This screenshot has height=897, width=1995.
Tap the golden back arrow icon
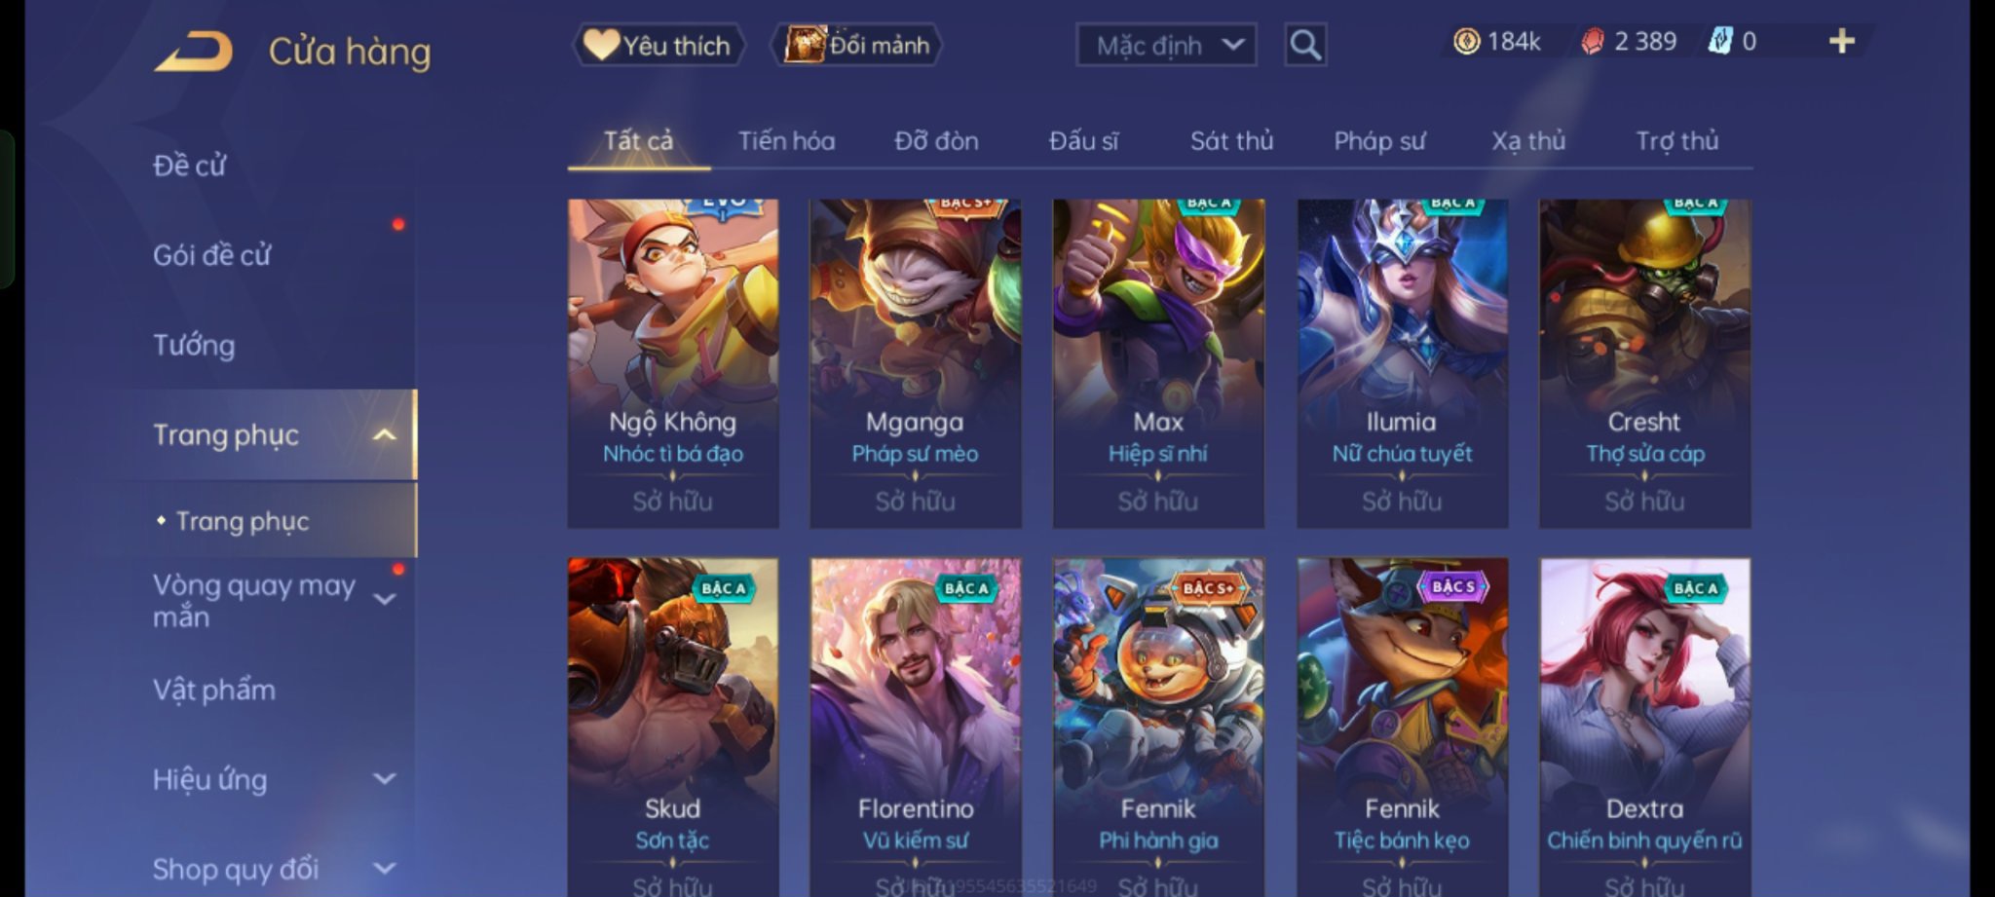point(194,51)
